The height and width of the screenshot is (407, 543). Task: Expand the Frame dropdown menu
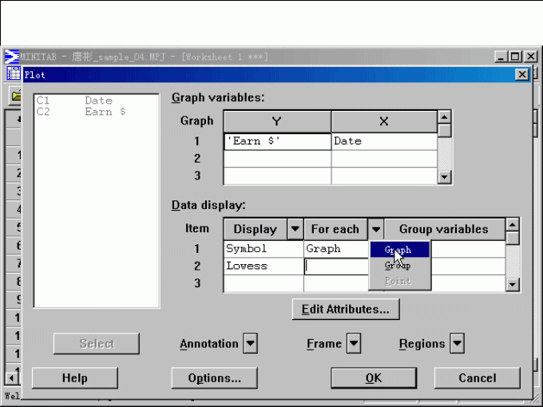click(x=353, y=344)
